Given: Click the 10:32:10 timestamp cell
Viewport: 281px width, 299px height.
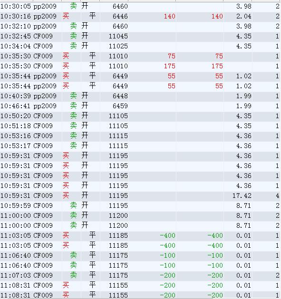Looking at the screenshot, I should tap(16, 26).
